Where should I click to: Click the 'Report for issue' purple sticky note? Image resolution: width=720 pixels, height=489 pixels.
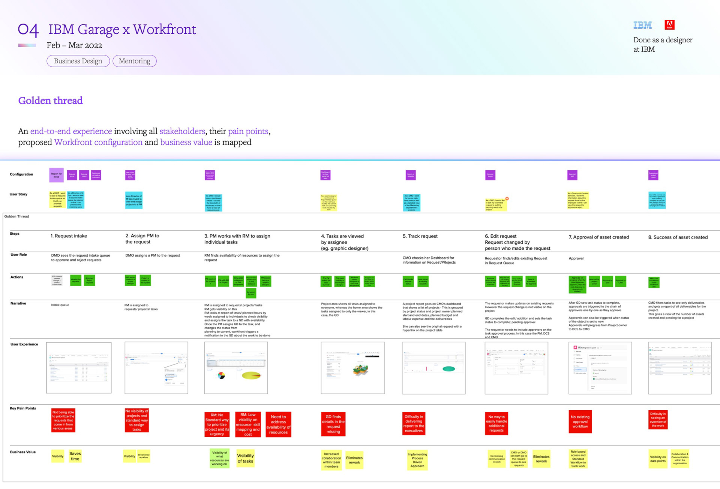pyautogui.click(x=56, y=175)
